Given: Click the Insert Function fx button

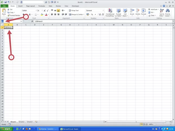Looking at the screenshot, I should tap(32, 21).
